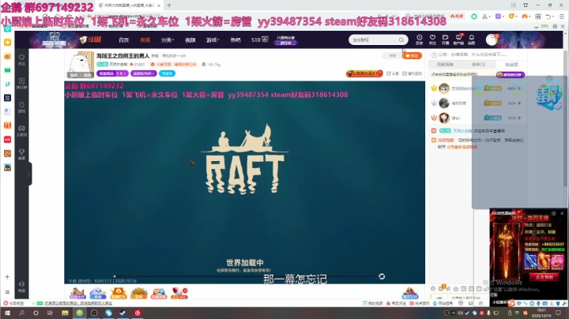Click the start-streaming camera icon
Image resolution: width=569 pixels, height=319 pixels.
pos(445,39)
